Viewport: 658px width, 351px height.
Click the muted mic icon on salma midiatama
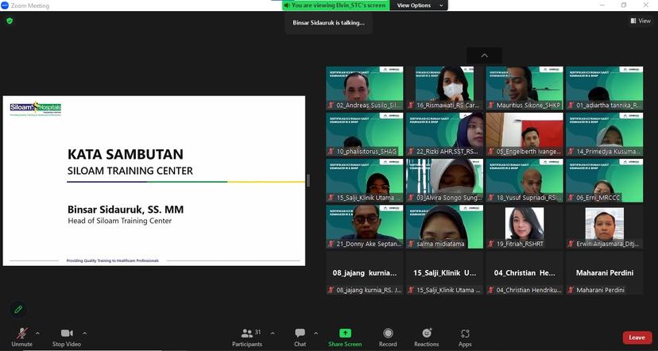point(411,244)
